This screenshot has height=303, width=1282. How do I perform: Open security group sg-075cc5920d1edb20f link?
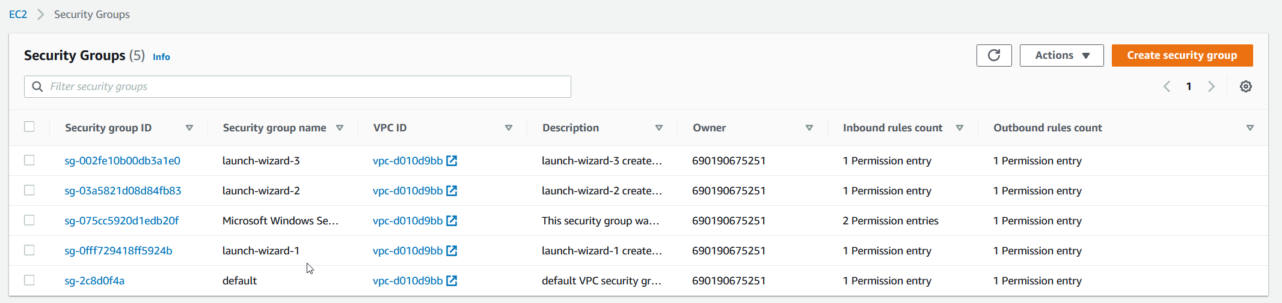[x=121, y=221]
